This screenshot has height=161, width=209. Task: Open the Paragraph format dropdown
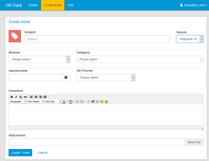[x=18, y=101]
